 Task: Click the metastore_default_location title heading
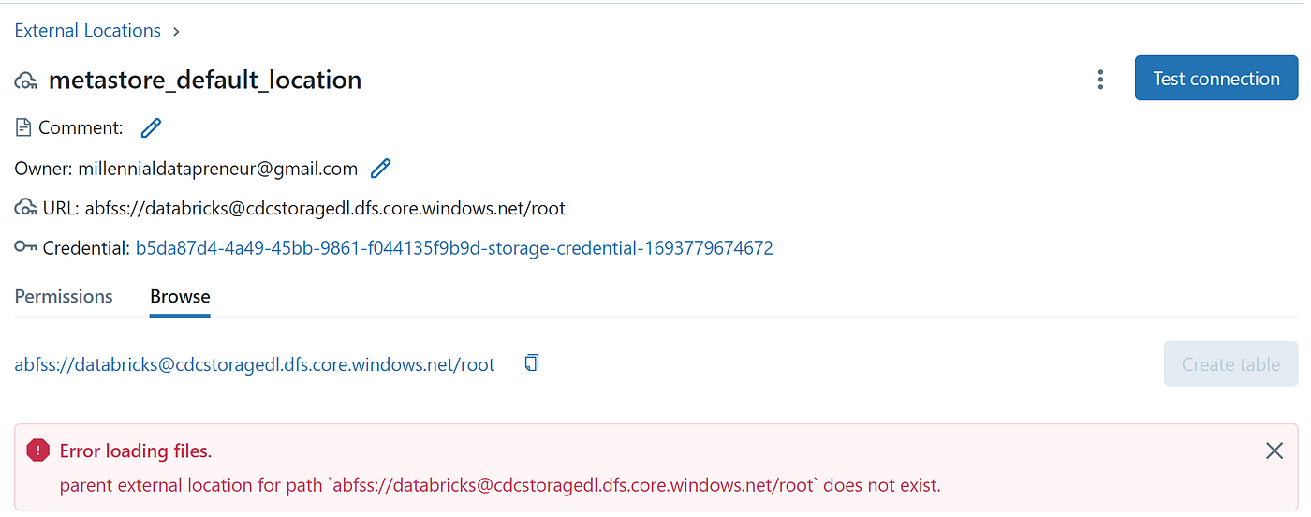(205, 81)
